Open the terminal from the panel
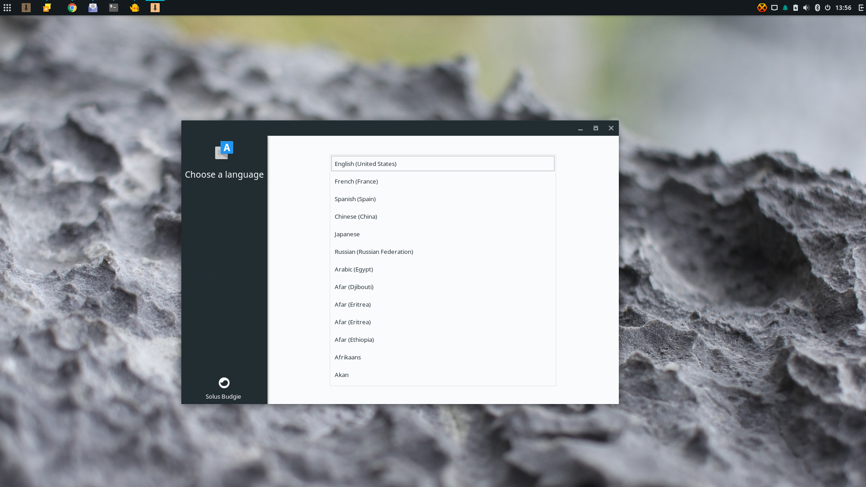Screen dimensions: 866x487 tap(114, 8)
